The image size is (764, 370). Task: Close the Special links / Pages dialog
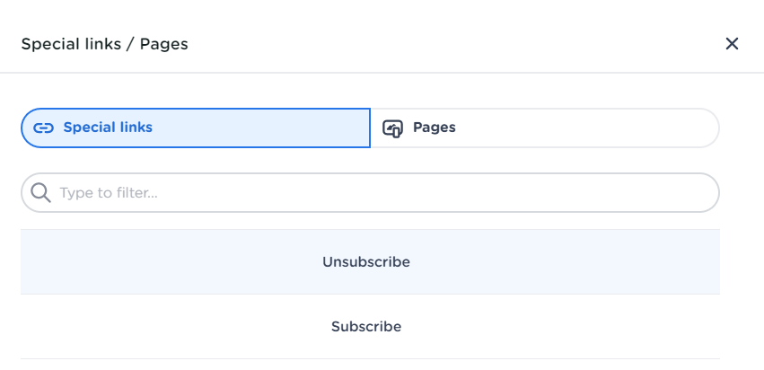(x=732, y=43)
